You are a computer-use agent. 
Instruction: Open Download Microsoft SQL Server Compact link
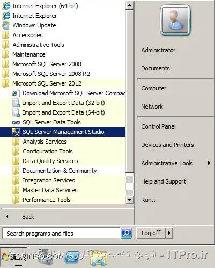(63, 93)
